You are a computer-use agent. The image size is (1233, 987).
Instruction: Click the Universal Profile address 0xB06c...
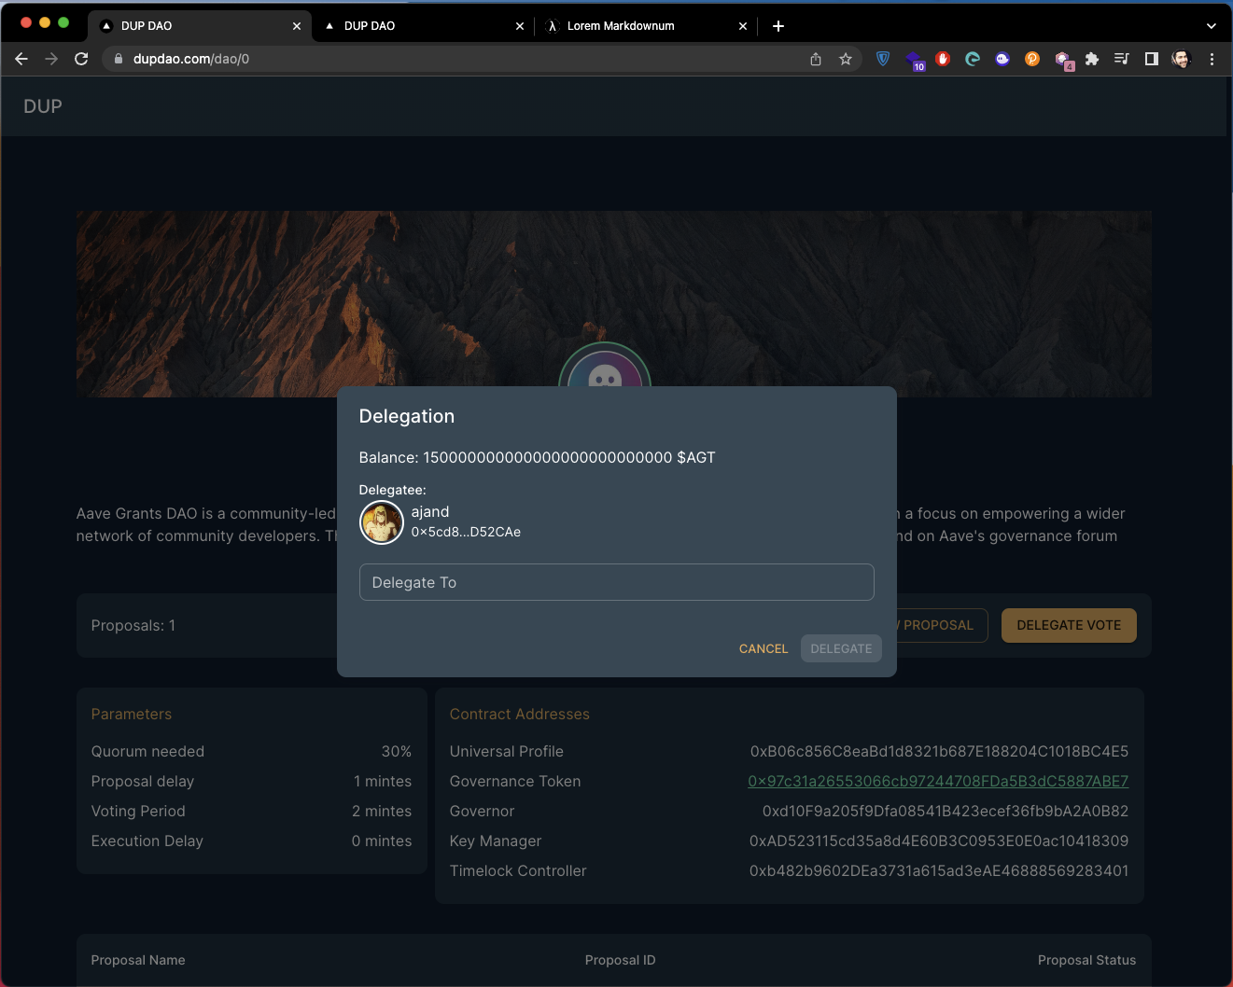click(x=939, y=751)
